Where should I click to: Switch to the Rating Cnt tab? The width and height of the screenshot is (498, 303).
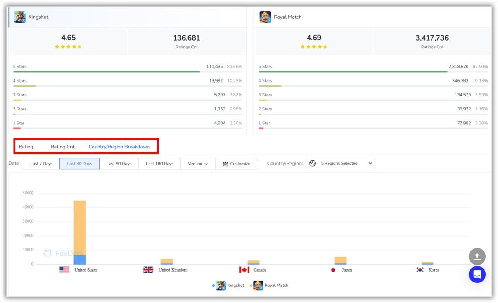click(62, 147)
